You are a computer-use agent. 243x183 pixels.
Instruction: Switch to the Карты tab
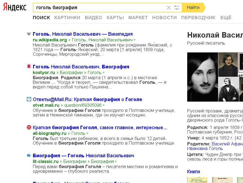tap(115, 18)
